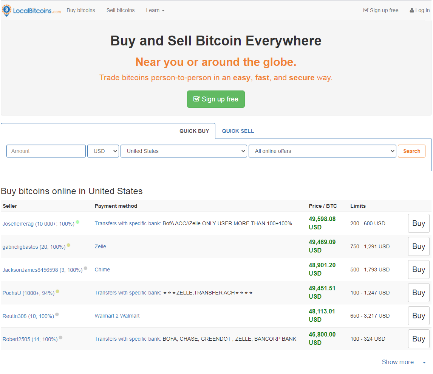Screen dimensions: 433x374
Task: Open the USD currency dropdown
Action: [103, 151]
